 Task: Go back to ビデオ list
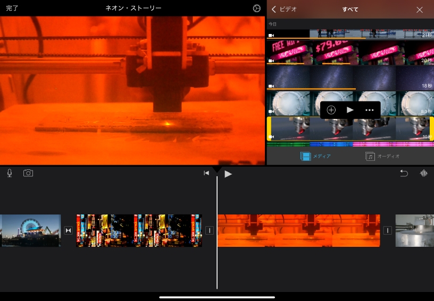(284, 9)
